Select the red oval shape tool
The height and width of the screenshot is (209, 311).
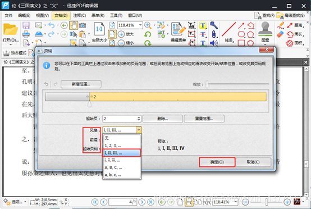[x=241, y=34]
